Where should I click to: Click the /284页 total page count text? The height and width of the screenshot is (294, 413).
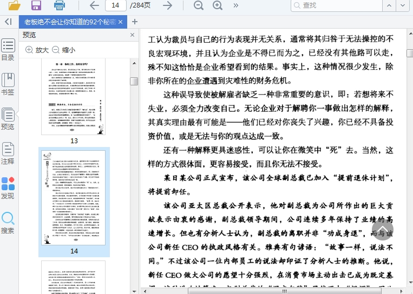(140, 5)
